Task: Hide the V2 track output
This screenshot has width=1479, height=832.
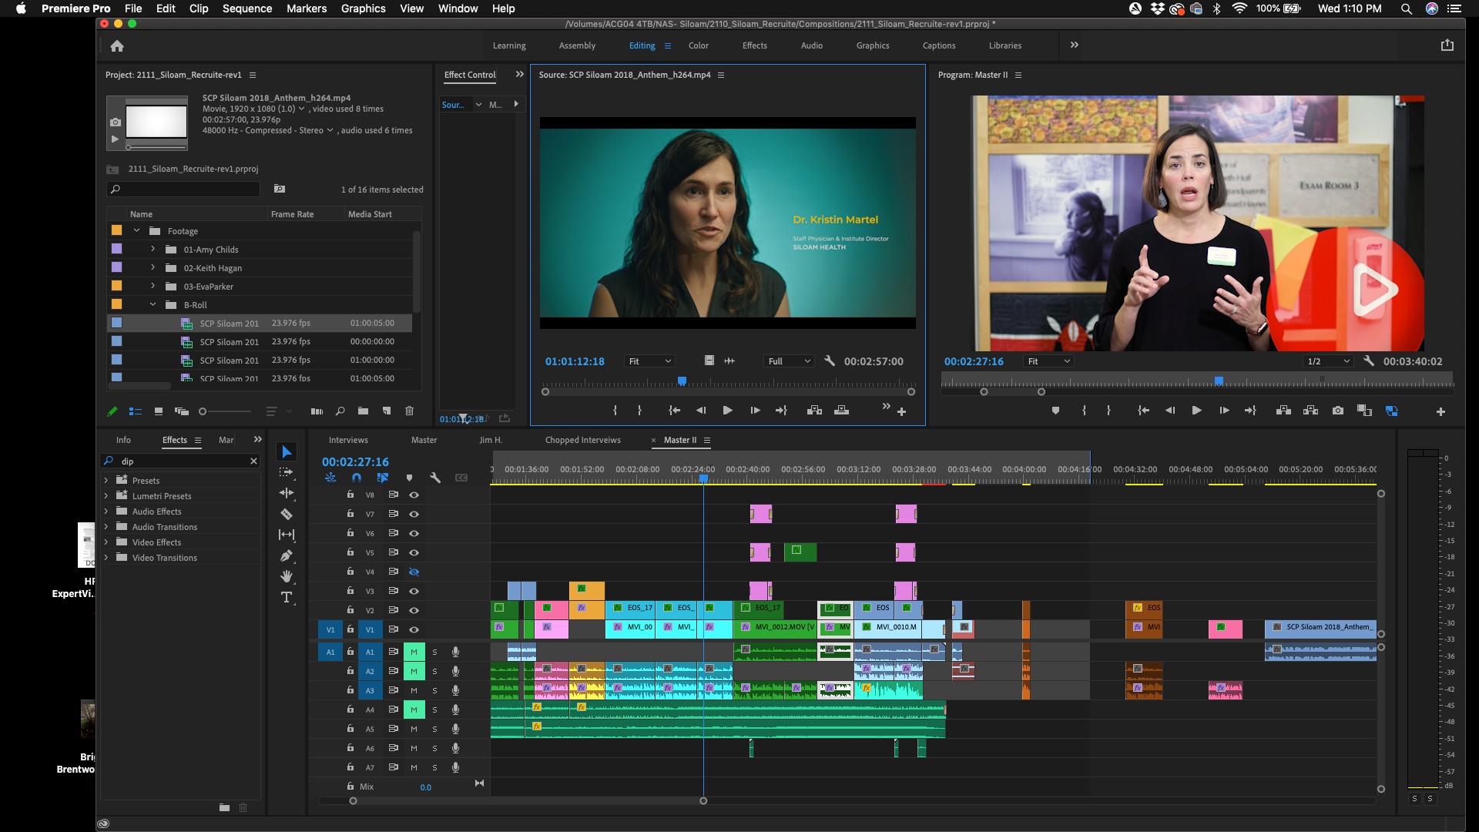Action: tap(414, 610)
